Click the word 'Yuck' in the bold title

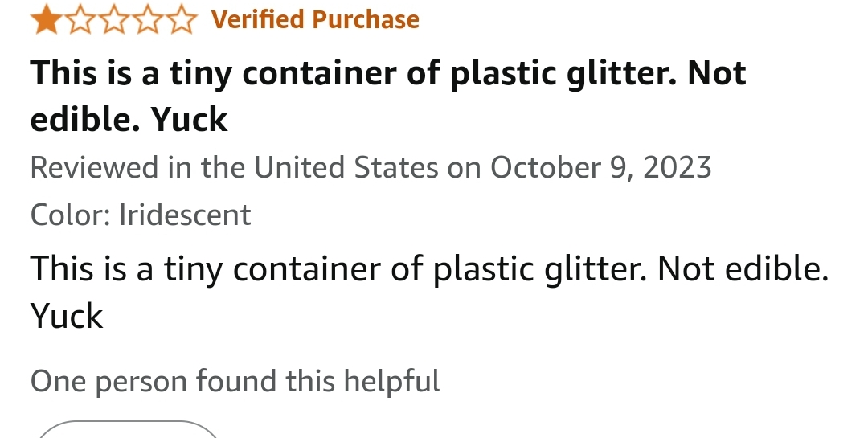tap(189, 119)
